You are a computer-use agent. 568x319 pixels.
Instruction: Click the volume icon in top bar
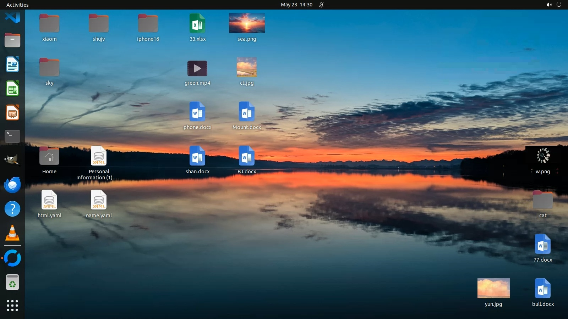coord(549,5)
